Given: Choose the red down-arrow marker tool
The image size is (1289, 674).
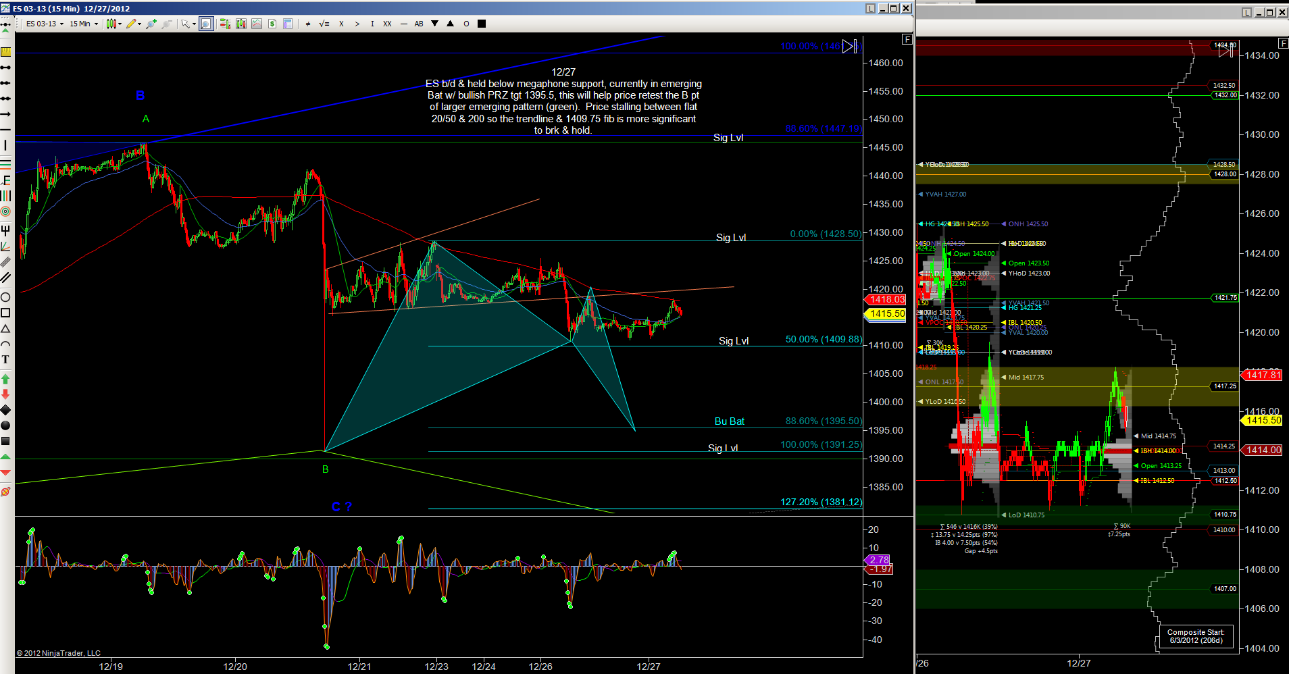Looking at the screenshot, I should click(5, 394).
